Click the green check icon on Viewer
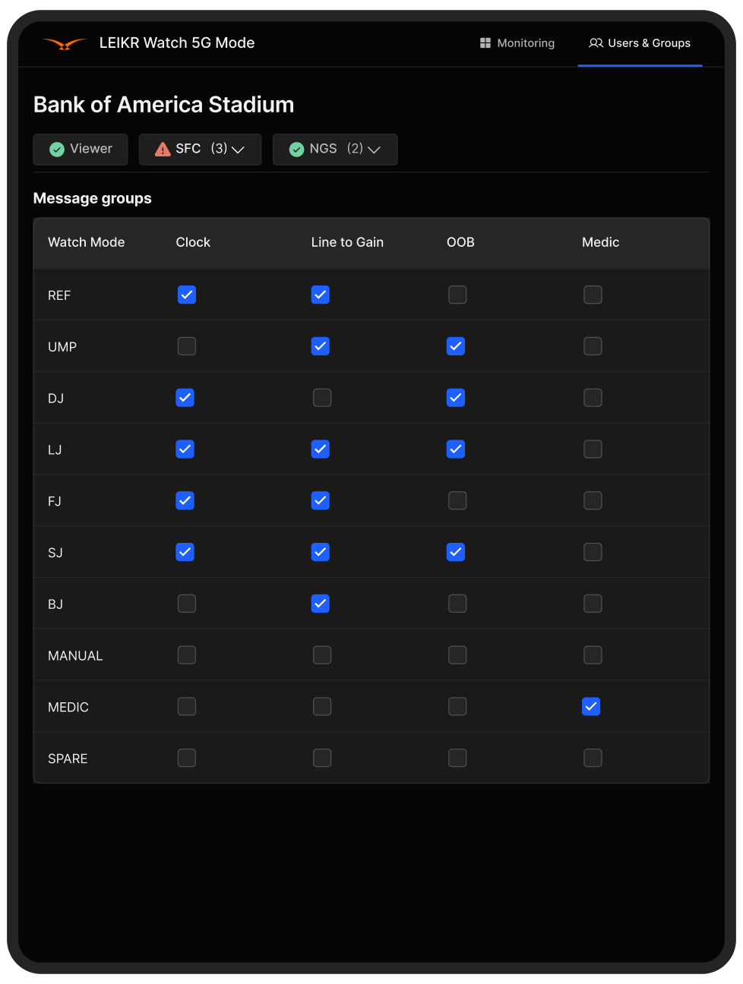This screenshot has height=984, width=743. tap(57, 150)
